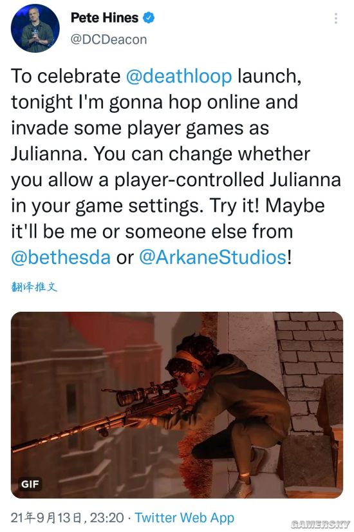Open the Twitter Web App source link
The width and height of the screenshot is (354, 532).
click(x=185, y=518)
